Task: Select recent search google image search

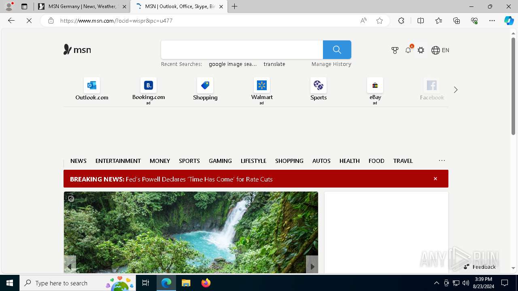Action: click(x=233, y=64)
